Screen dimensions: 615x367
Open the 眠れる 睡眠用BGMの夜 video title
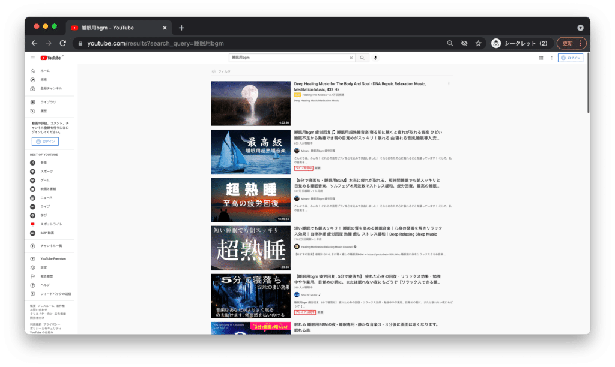366,327
